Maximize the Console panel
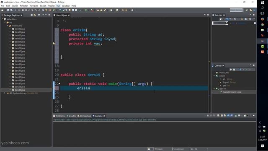The height and width of the screenshot is (151, 268). click(x=254, y=116)
